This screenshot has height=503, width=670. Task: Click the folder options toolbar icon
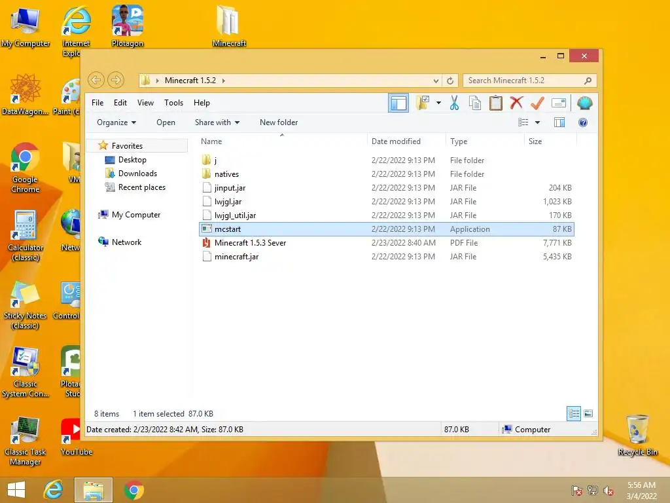[x=423, y=103]
